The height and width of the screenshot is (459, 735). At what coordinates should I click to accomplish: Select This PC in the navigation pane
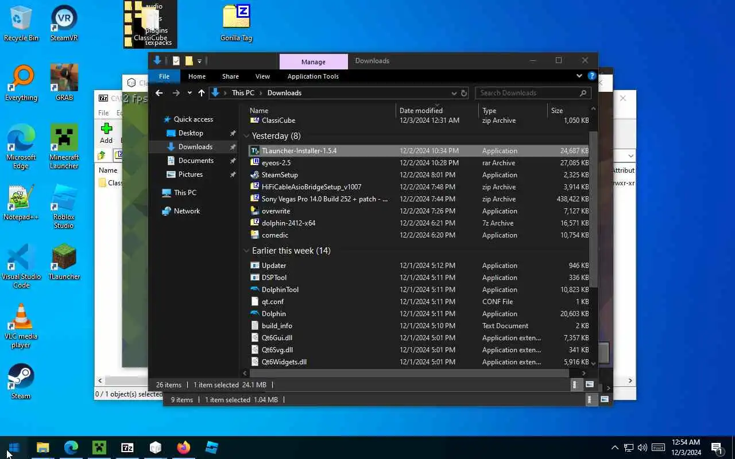(185, 193)
